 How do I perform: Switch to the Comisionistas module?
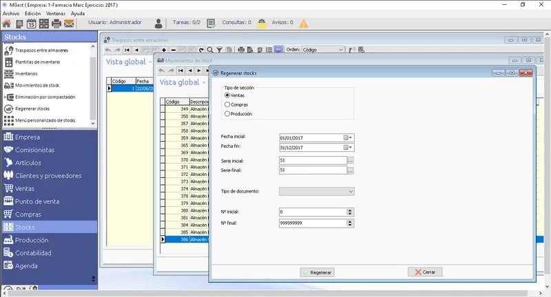point(49,150)
